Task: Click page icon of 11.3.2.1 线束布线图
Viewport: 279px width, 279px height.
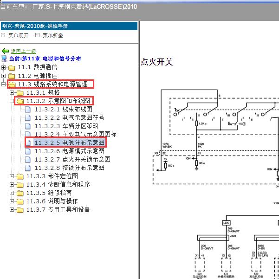Action: (28, 110)
